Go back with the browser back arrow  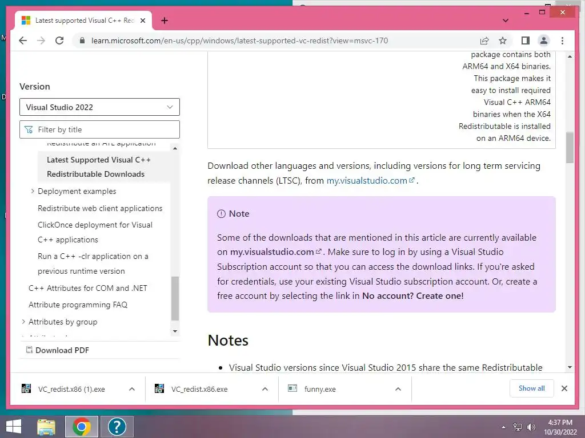click(x=23, y=40)
